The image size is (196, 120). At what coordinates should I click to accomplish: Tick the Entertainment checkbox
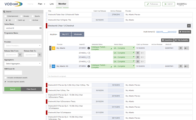(5, 16)
